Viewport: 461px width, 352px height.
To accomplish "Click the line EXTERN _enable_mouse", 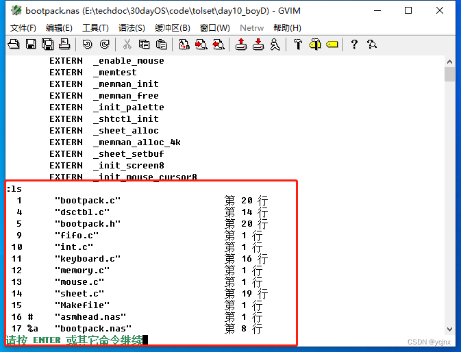I will pos(107,61).
